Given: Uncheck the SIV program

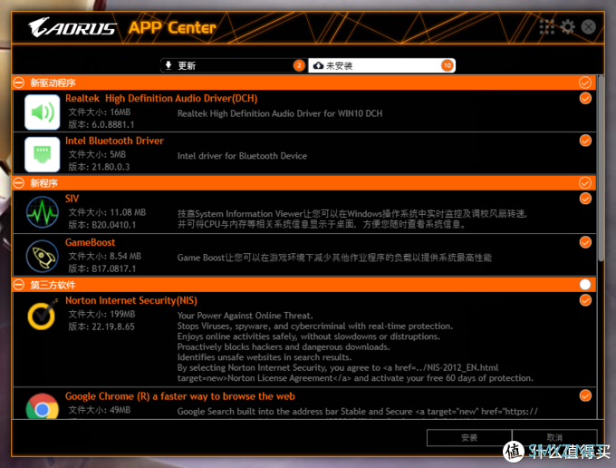Looking at the screenshot, I should 585,199.
